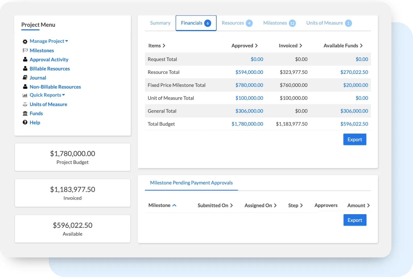Sort the table by Approved column

[244, 46]
